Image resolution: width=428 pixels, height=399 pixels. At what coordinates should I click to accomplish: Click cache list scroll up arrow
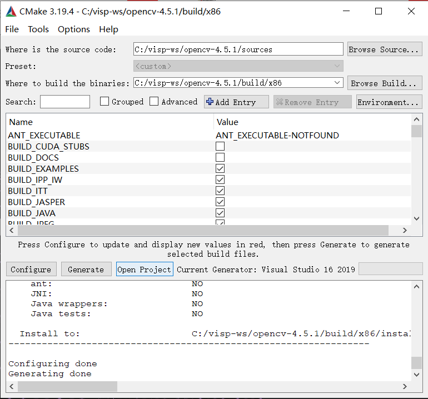coord(416,119)
